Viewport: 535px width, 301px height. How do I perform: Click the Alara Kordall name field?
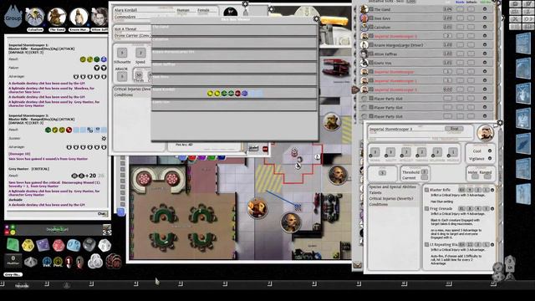coord(143,10)
